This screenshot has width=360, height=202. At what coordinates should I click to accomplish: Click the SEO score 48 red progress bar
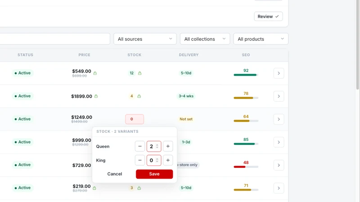tap(246, 167)
